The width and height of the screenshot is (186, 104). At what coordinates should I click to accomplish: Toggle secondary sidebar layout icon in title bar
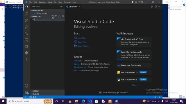139,2
